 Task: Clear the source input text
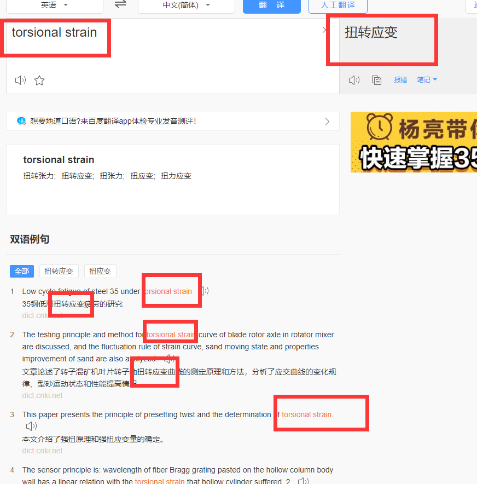324,30
